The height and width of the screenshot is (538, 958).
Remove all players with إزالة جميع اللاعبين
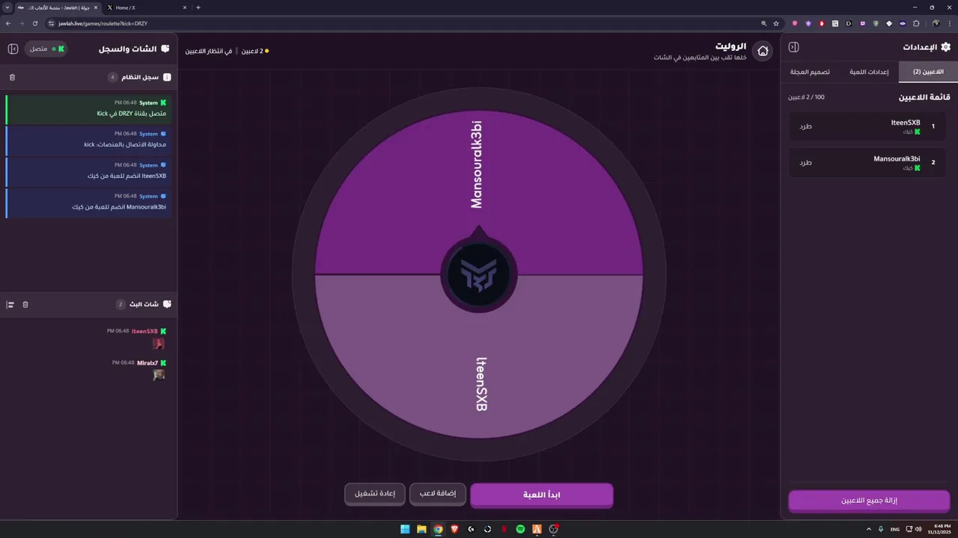point(869,501)
